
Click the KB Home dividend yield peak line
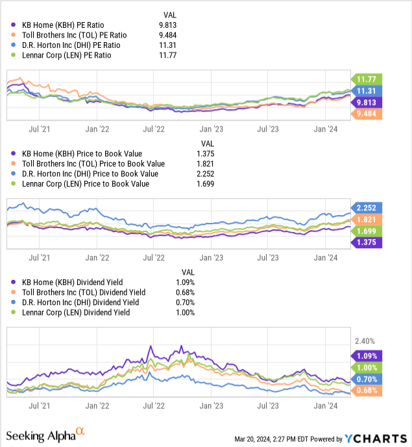pyautogui.click(x=151, y=347)
